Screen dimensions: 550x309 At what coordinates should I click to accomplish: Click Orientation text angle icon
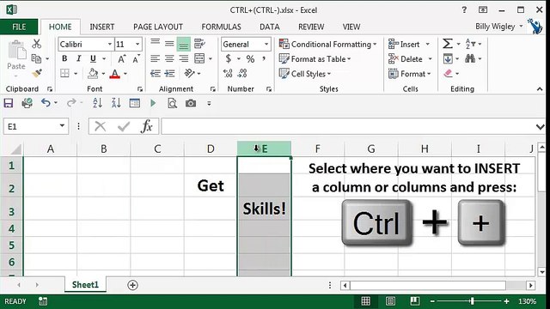click(x=189, y=73)
